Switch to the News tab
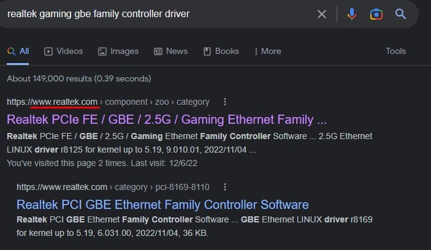This screenshot has height=250, width=431. pyautogui.click(x=170, y=51)
